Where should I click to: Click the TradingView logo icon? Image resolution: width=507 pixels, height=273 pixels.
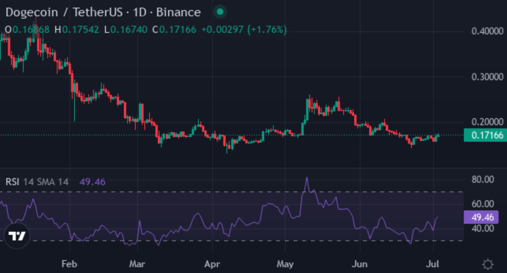[17, 237]
